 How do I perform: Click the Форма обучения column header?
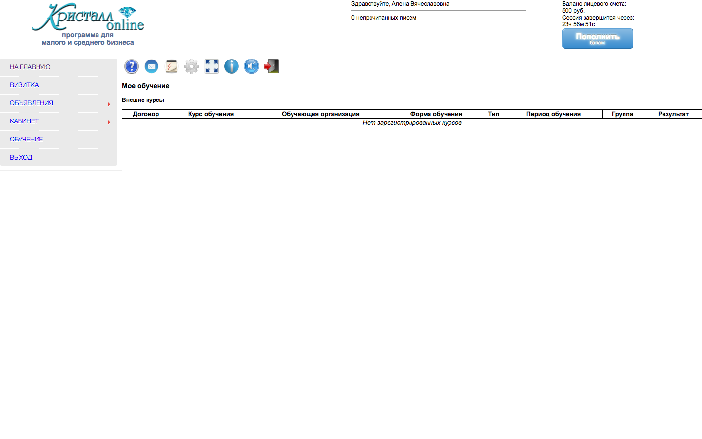436,114
